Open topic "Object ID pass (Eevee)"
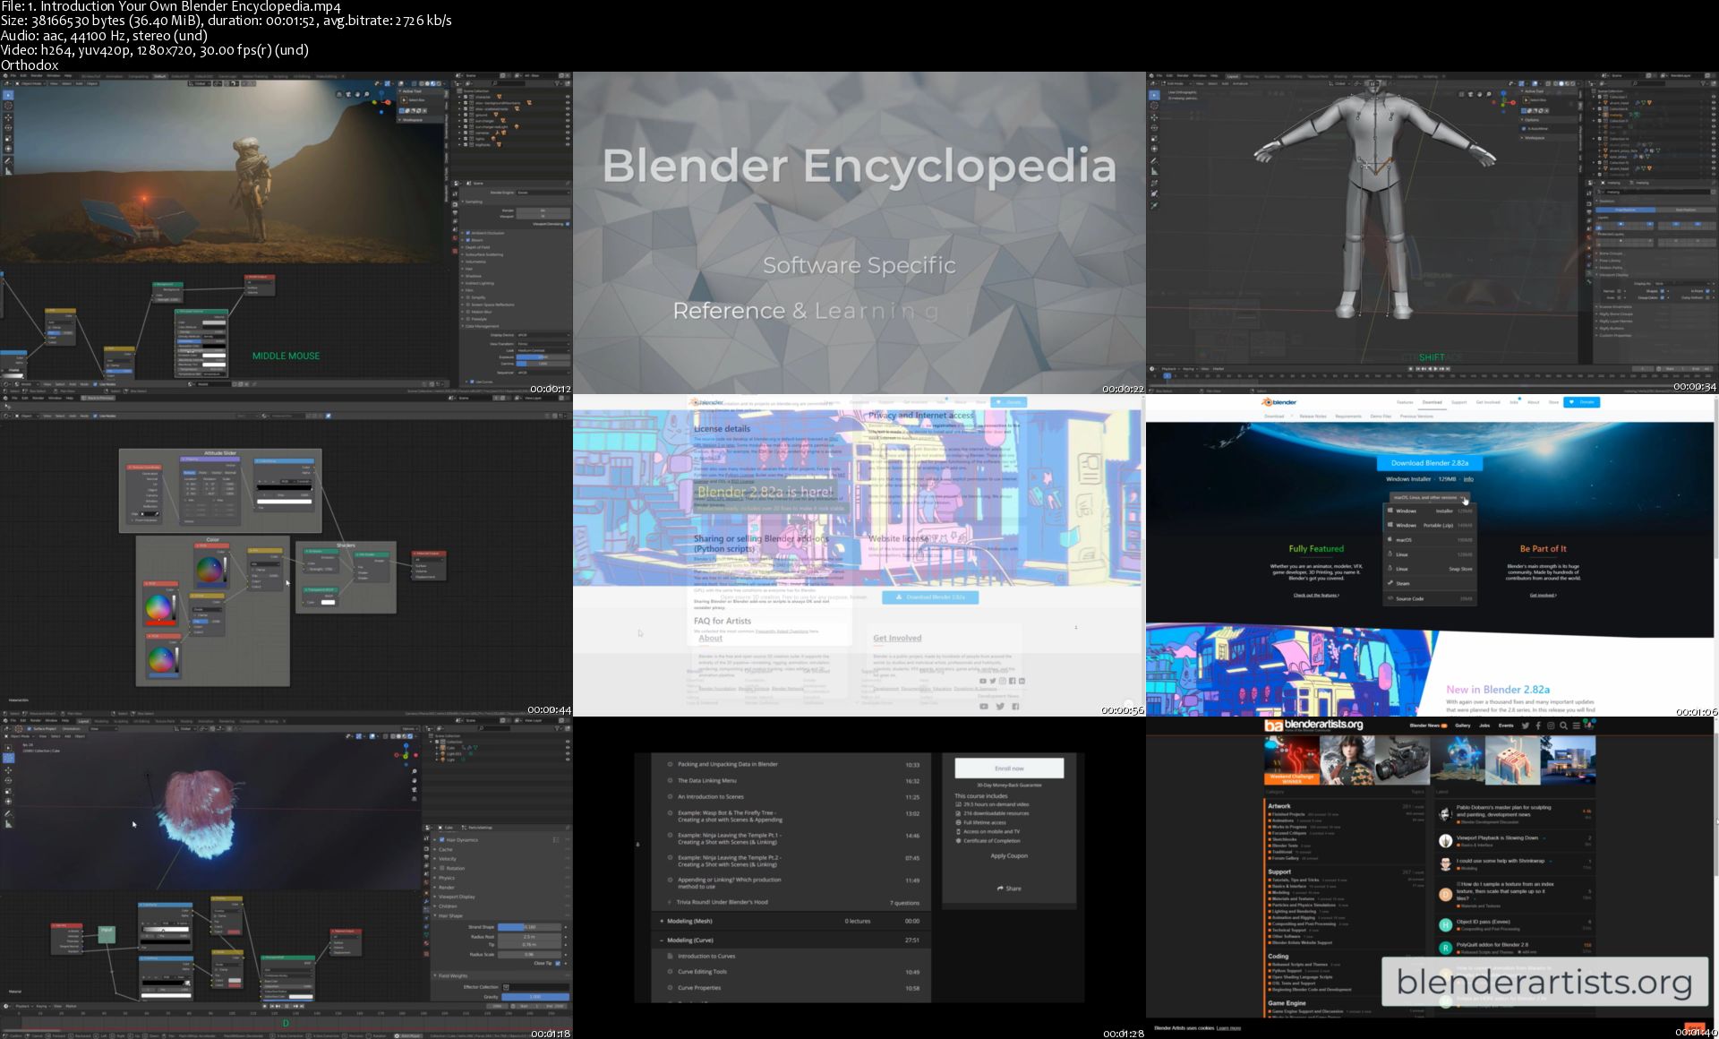 tap(1483, 922)
